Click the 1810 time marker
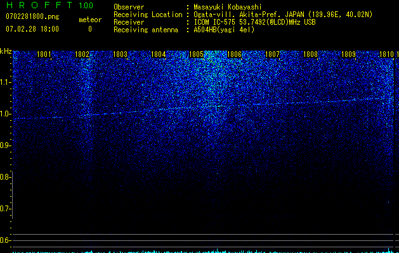Viewport: 399px width, 253px height. click(x=386, y=54)
